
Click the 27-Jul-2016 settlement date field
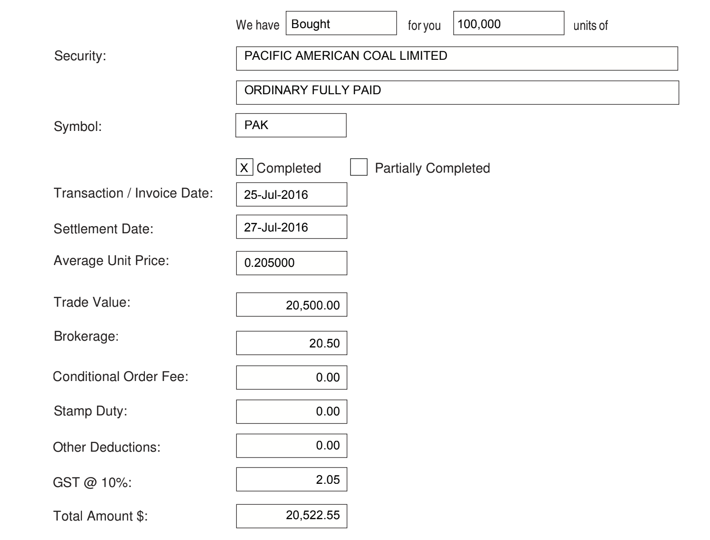pos(292,227)
